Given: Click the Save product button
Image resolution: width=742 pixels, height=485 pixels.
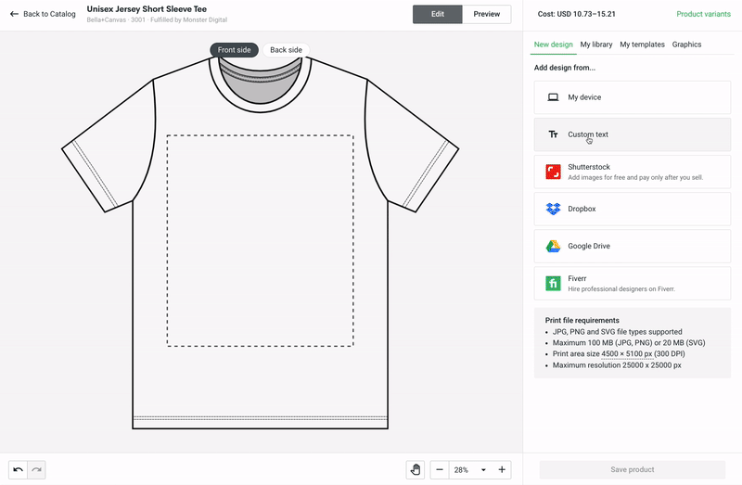Looking at the screenshot, I should [x=633, y=469].
